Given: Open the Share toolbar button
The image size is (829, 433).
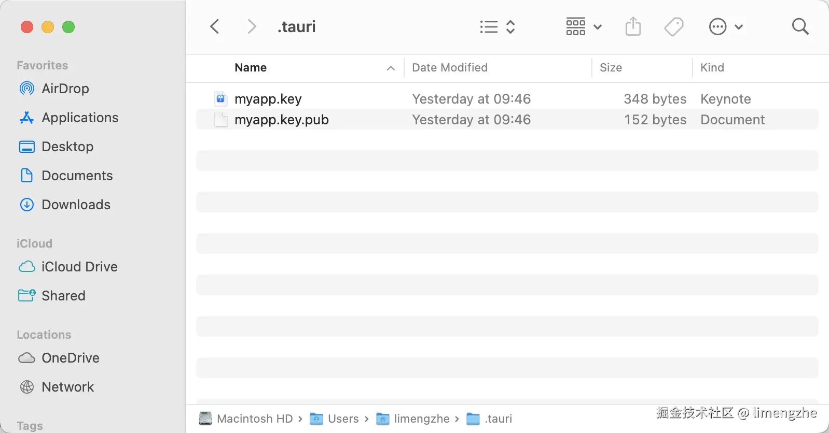Looking at the screenshot, I should tap(633, 26).
